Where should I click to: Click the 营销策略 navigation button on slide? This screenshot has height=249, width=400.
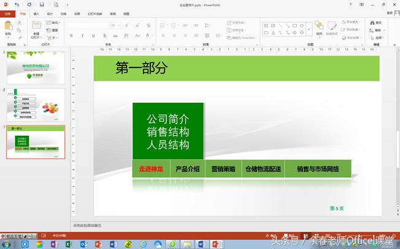click(223, 169)
